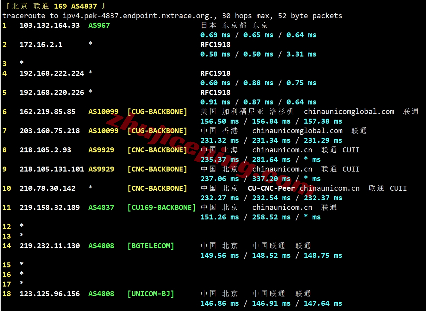Click [CUG-BACKBONE] tag on hop 7
The width and height of the screenshot is (426, 311).
pos(157,131)
